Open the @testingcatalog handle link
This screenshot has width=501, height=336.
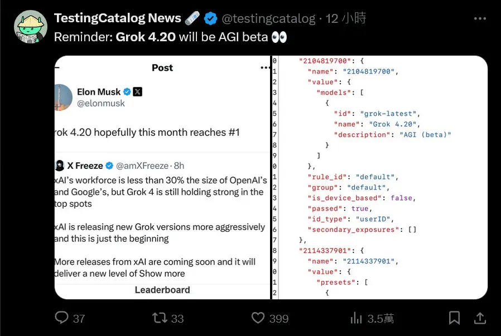(268, 18)
